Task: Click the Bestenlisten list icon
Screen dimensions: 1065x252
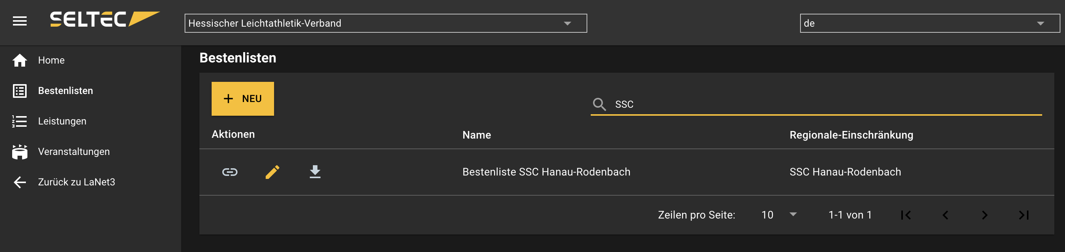Action: coord(20,91)
